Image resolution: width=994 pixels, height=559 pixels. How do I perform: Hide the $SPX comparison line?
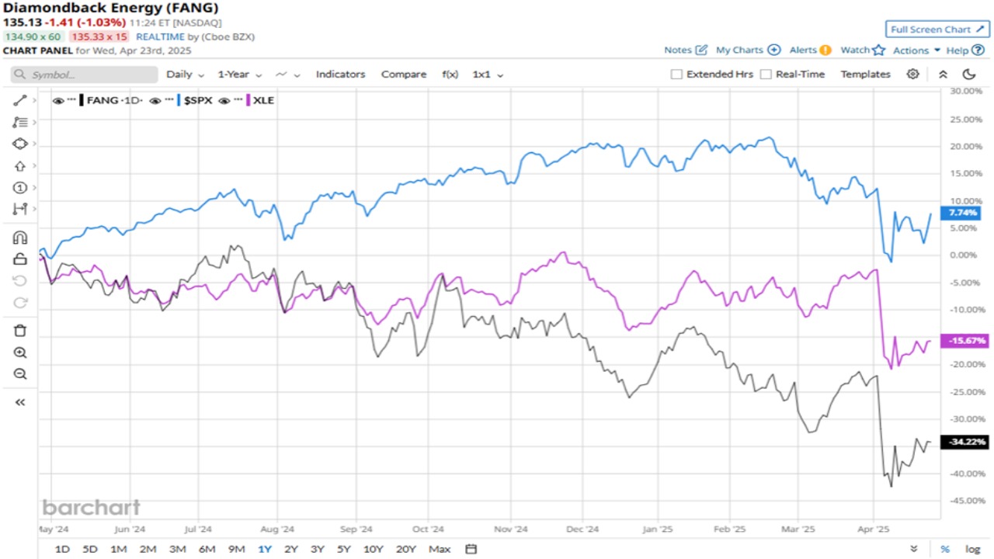[155, 101]
